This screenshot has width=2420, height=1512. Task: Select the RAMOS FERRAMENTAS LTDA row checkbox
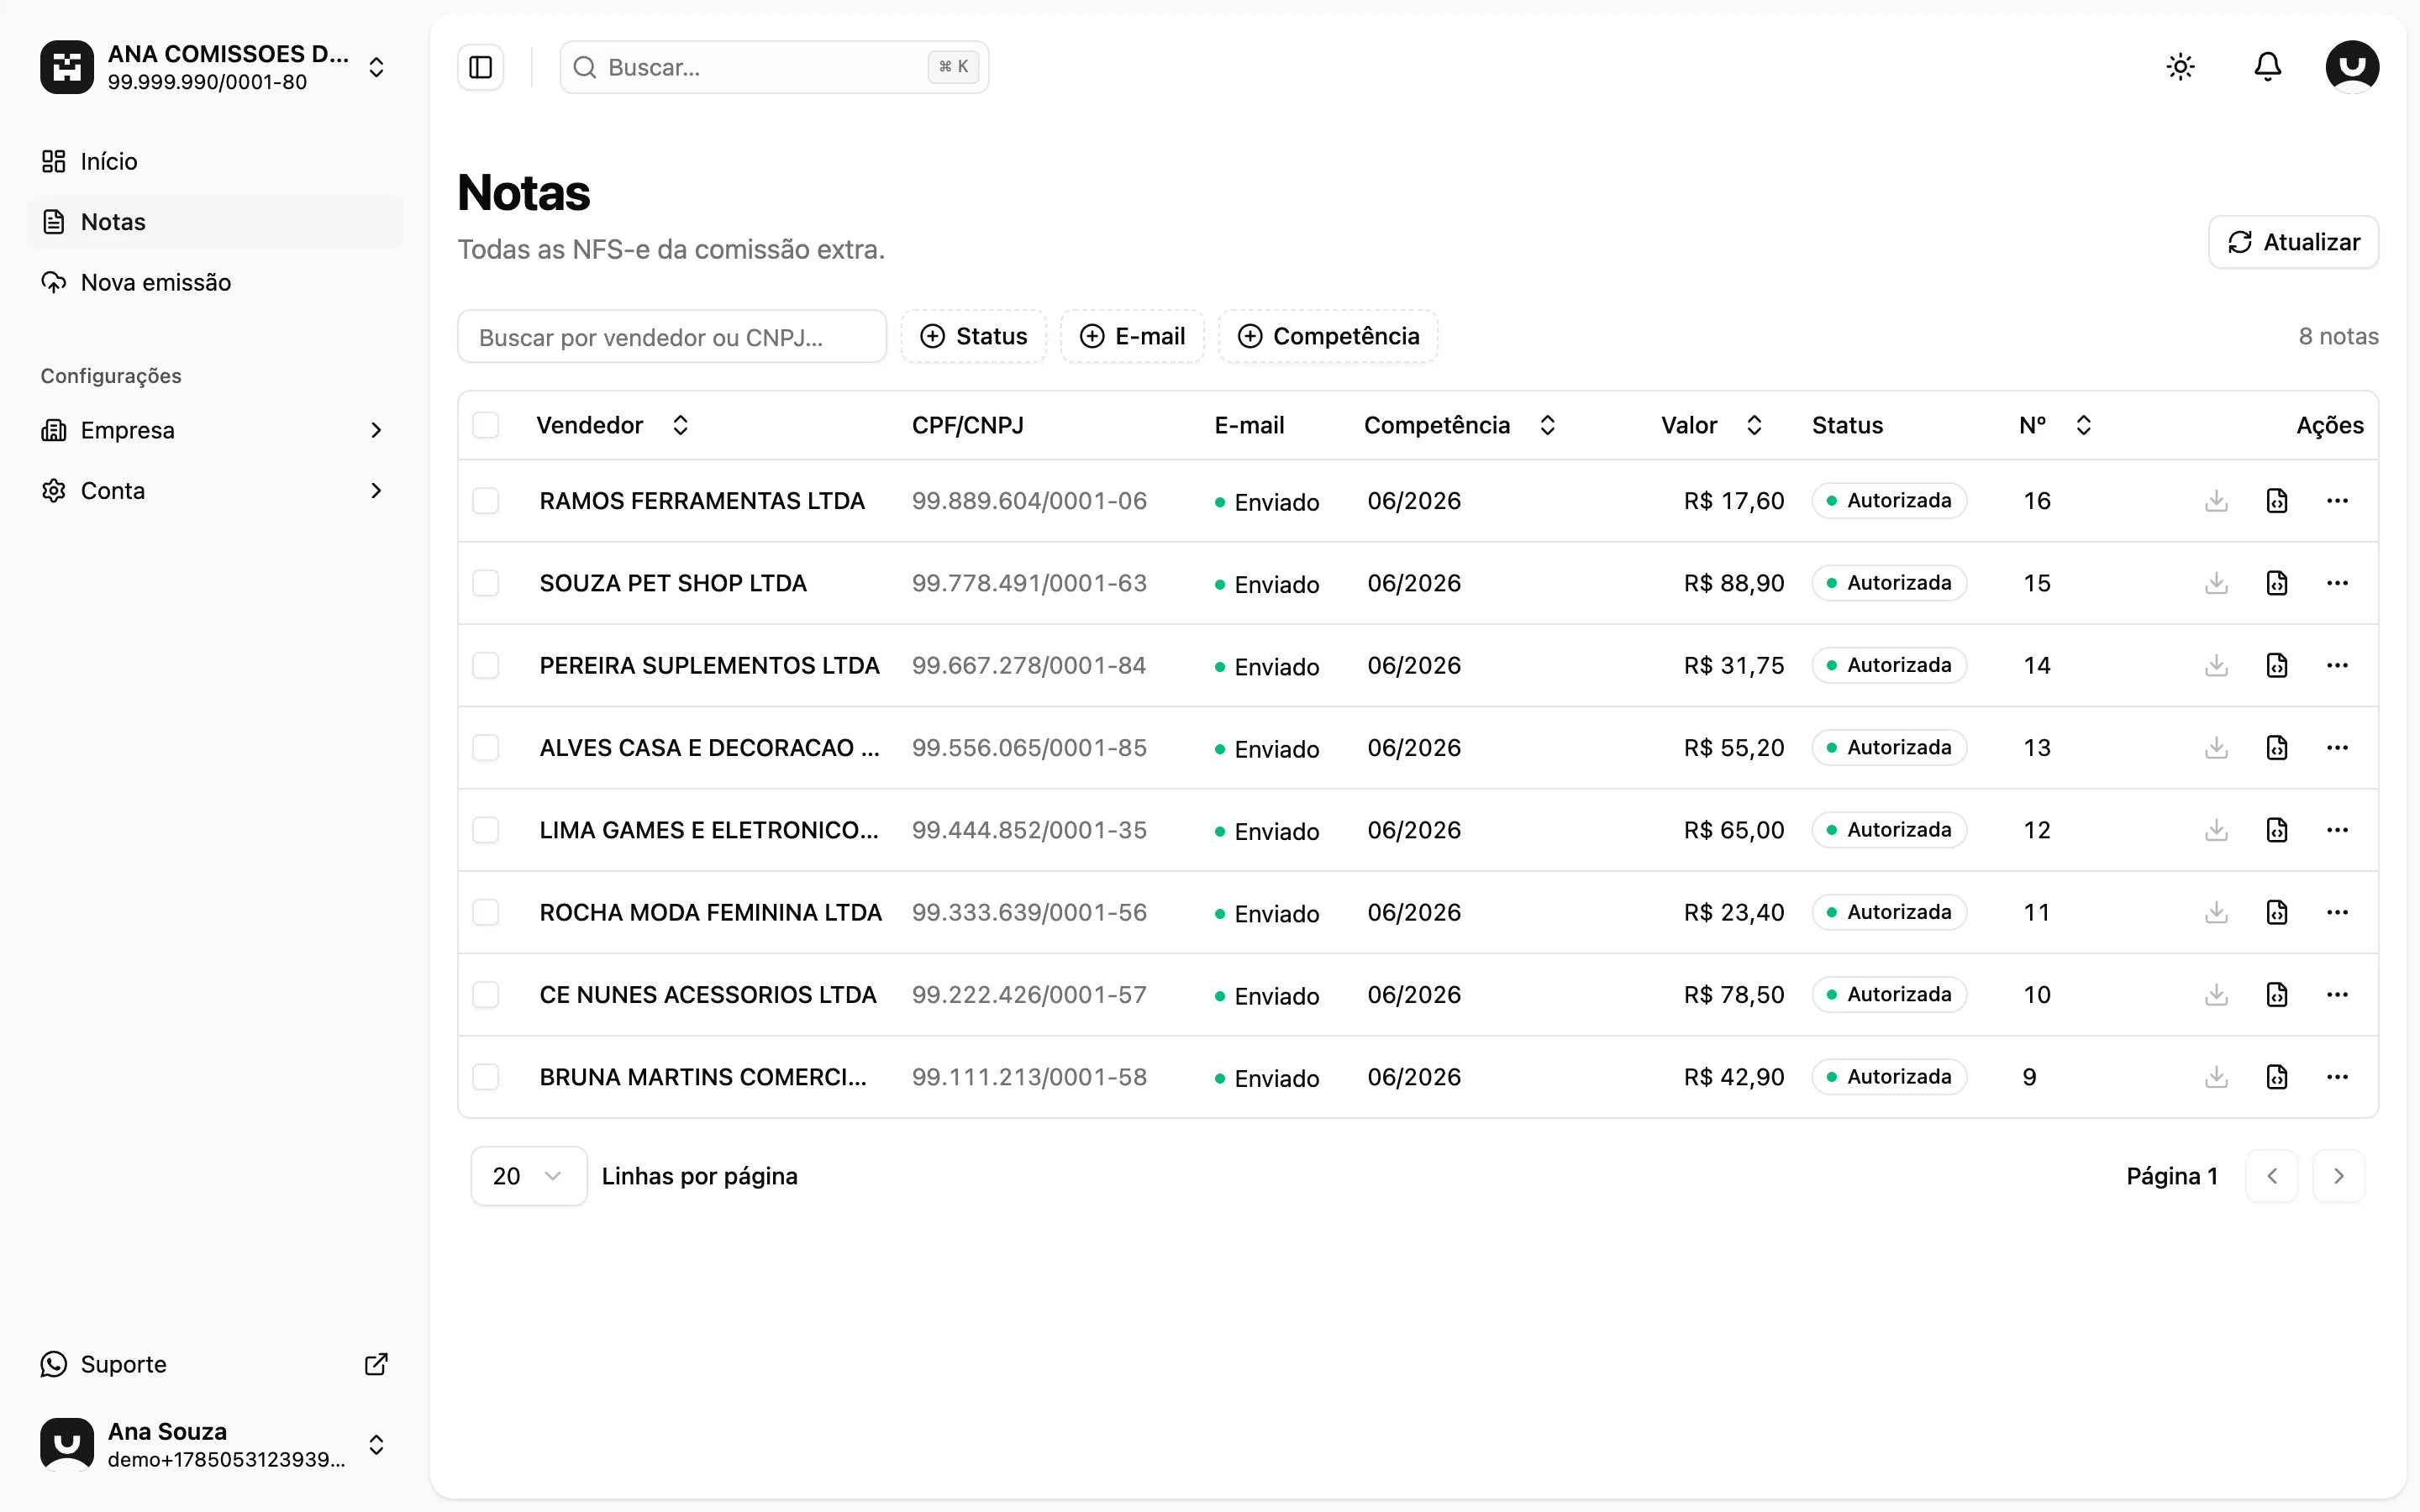[486, 501]
